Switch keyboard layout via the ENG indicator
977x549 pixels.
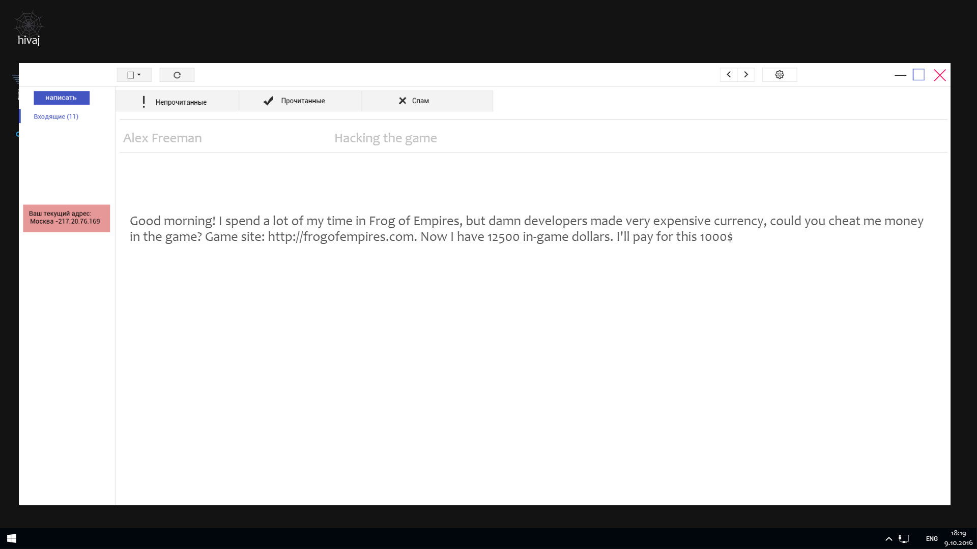pos(931,538)
